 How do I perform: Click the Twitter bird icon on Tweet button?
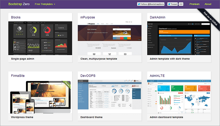169,4
